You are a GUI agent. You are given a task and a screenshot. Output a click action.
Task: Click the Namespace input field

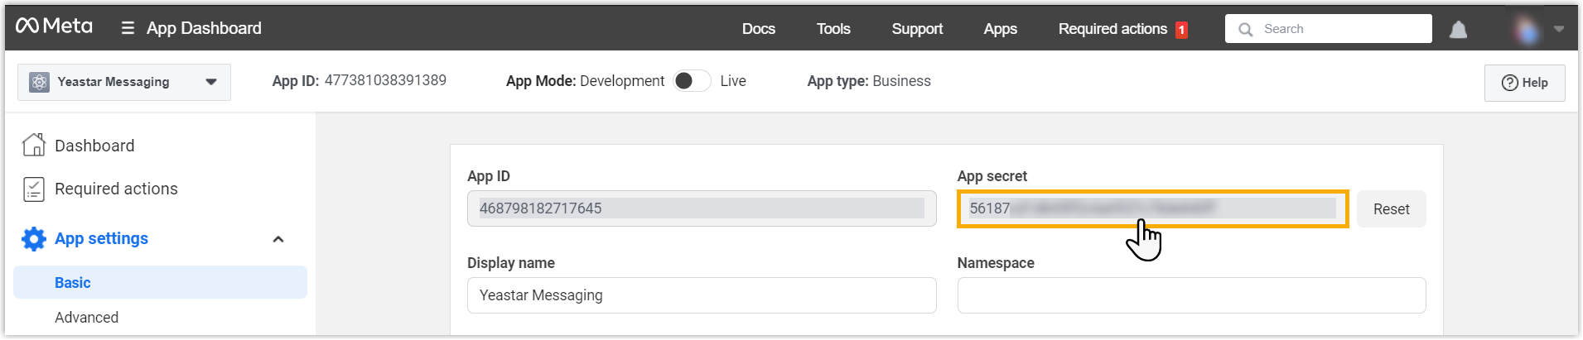(1190, 295)
